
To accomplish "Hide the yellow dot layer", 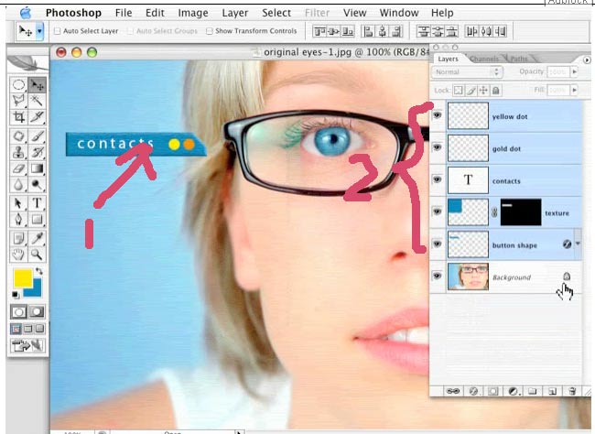I will pyautogui.click(x=438, y=116).
